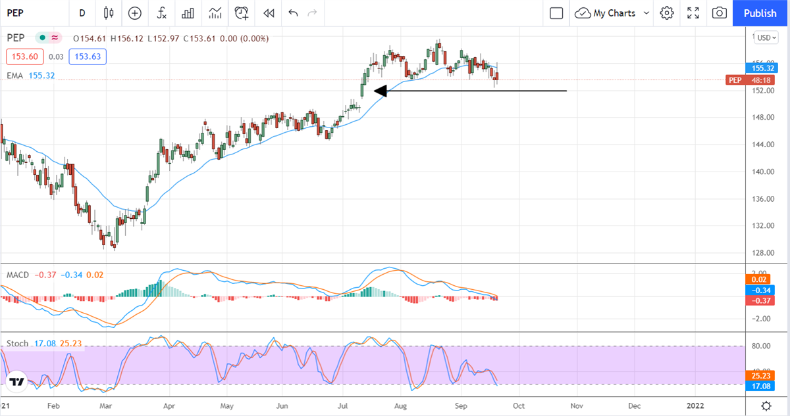
Task: Click the EMA 155.32 price axis label
Action: pyautogui.click(x=763, y=68)
